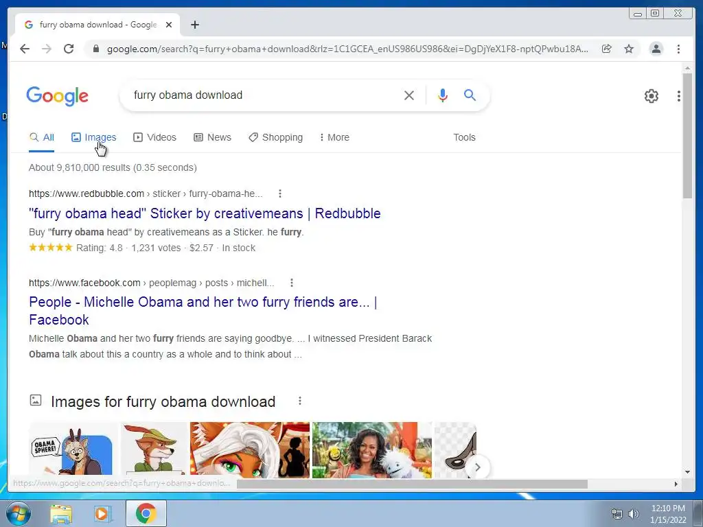The width and height of the screenshot is (703, 527).
Task: Open the network tray icon
Action: pyautogui.click(x=617, y=514)
